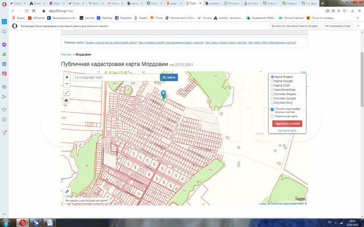364x227 pixels.
Task: Open the Opera main menu icon
Action: click(x=4, y=4)
